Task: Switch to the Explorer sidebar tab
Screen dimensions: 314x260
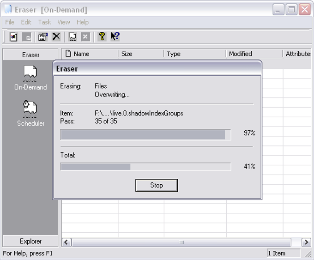Action: [30, 241]
